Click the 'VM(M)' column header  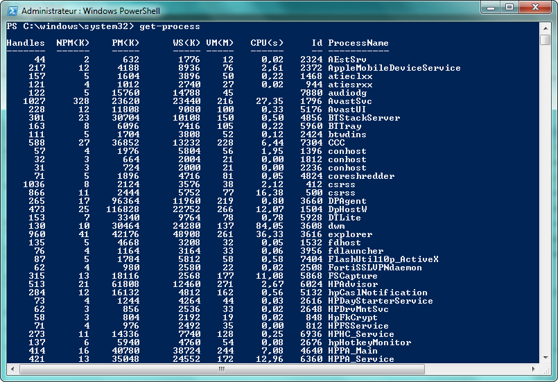[x=220, y=43]
